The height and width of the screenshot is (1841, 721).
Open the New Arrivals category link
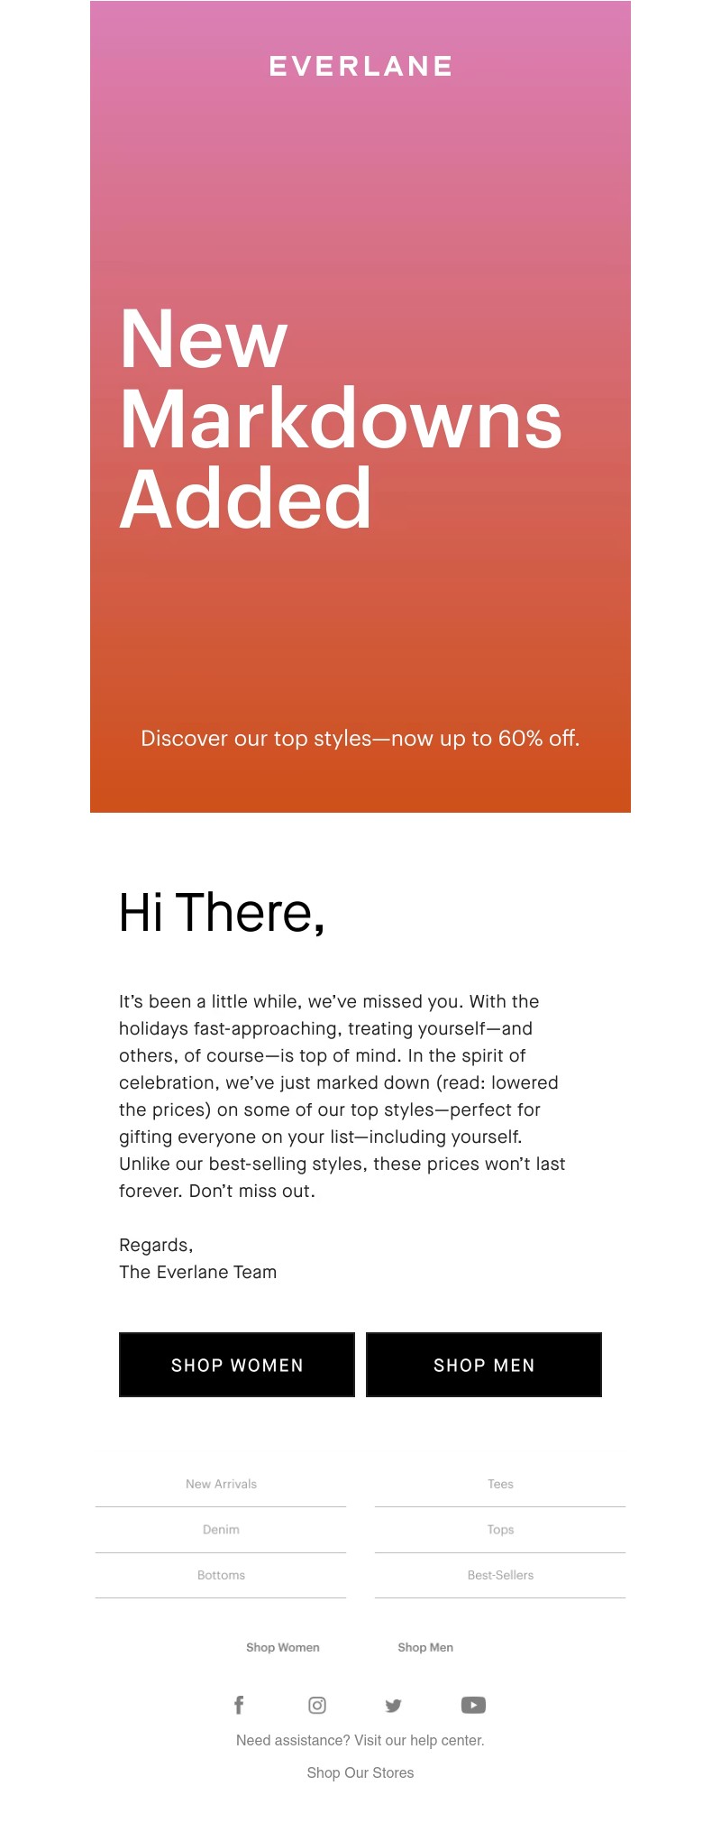[221, 1484]
